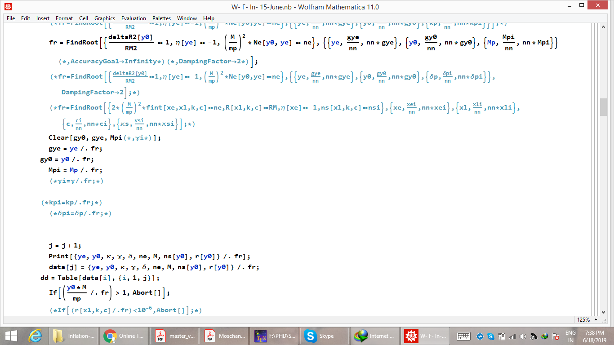The image size is (614, 345).
Task: Click the 'dd = Table[data[i], {i, 1, j}];' line
Action: (100, 278)
